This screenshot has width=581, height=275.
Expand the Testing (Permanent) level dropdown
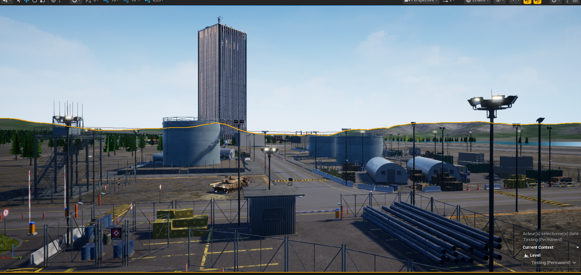574,263
